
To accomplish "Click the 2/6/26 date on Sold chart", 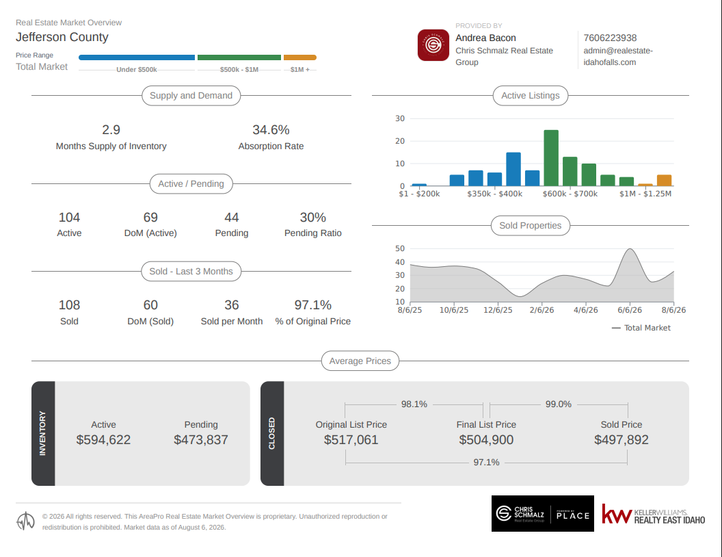I will 541,310.
